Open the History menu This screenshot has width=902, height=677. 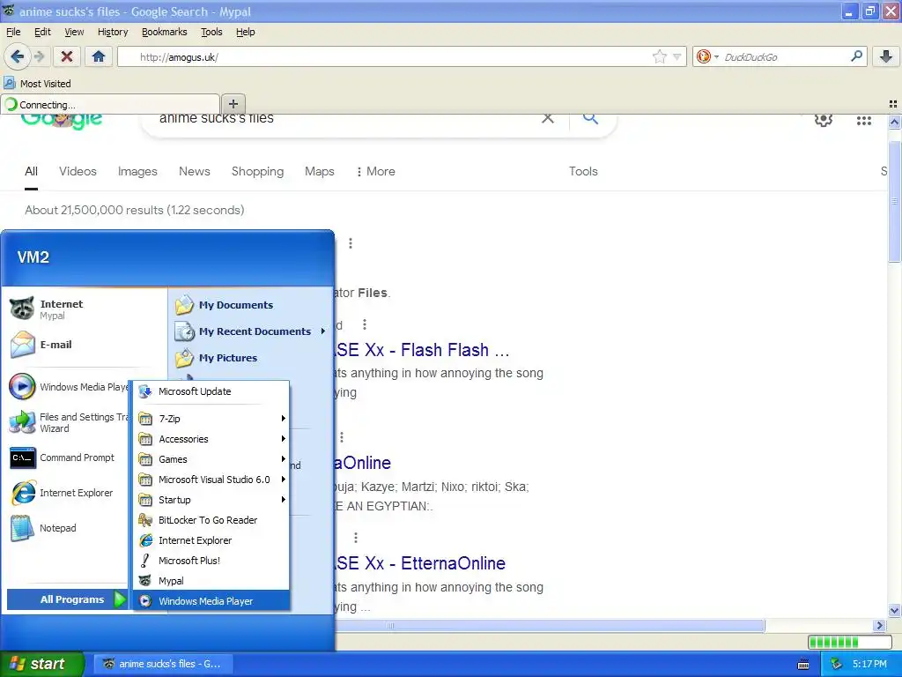click(113, 32)
